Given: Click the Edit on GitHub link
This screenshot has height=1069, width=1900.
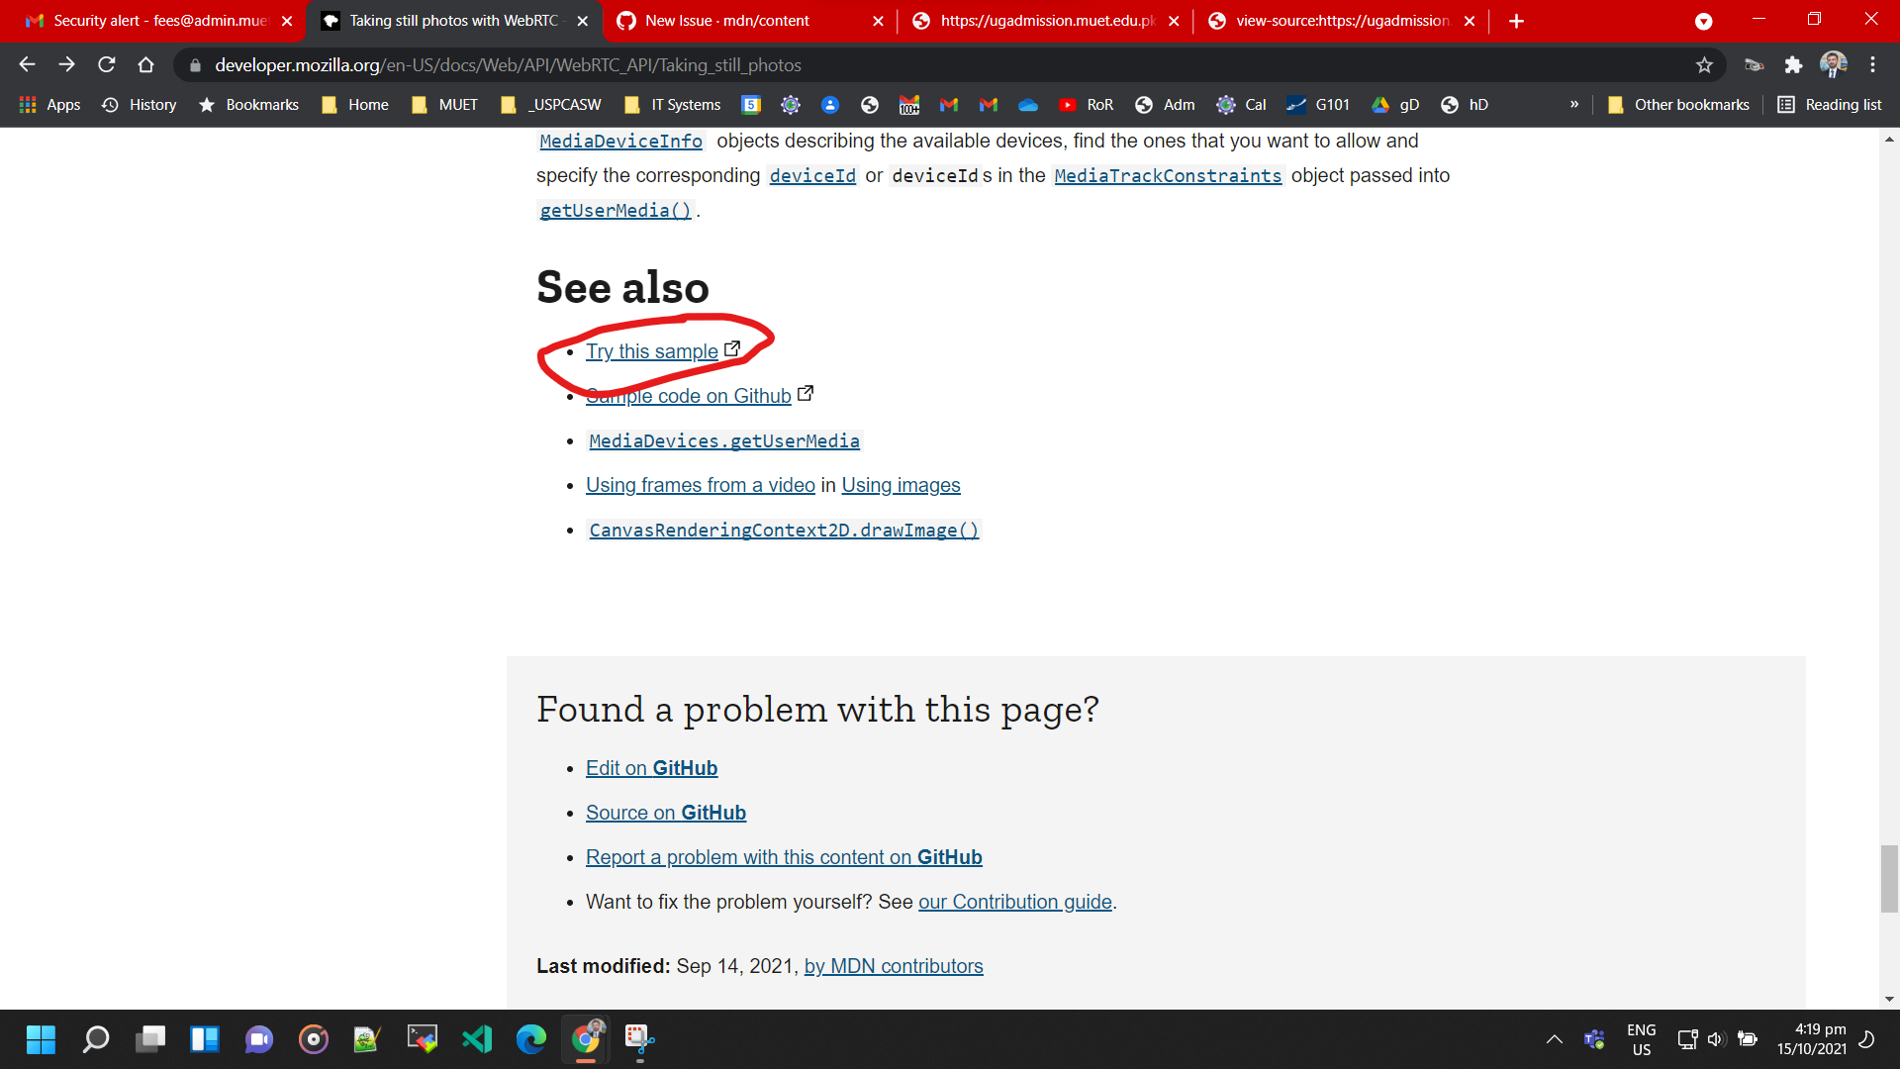Looking at the screenshot, I should click(651, 767).
